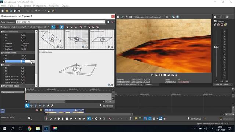This screenshot has height=132, width=235.
Task: Open Chrome from the Windows taskbar
Action: (x=29, y=129)
